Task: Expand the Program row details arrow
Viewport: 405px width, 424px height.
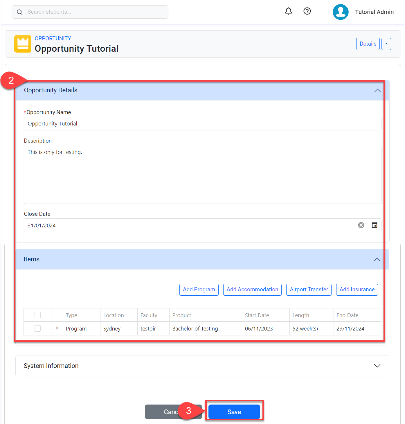Action: (57, 328)
